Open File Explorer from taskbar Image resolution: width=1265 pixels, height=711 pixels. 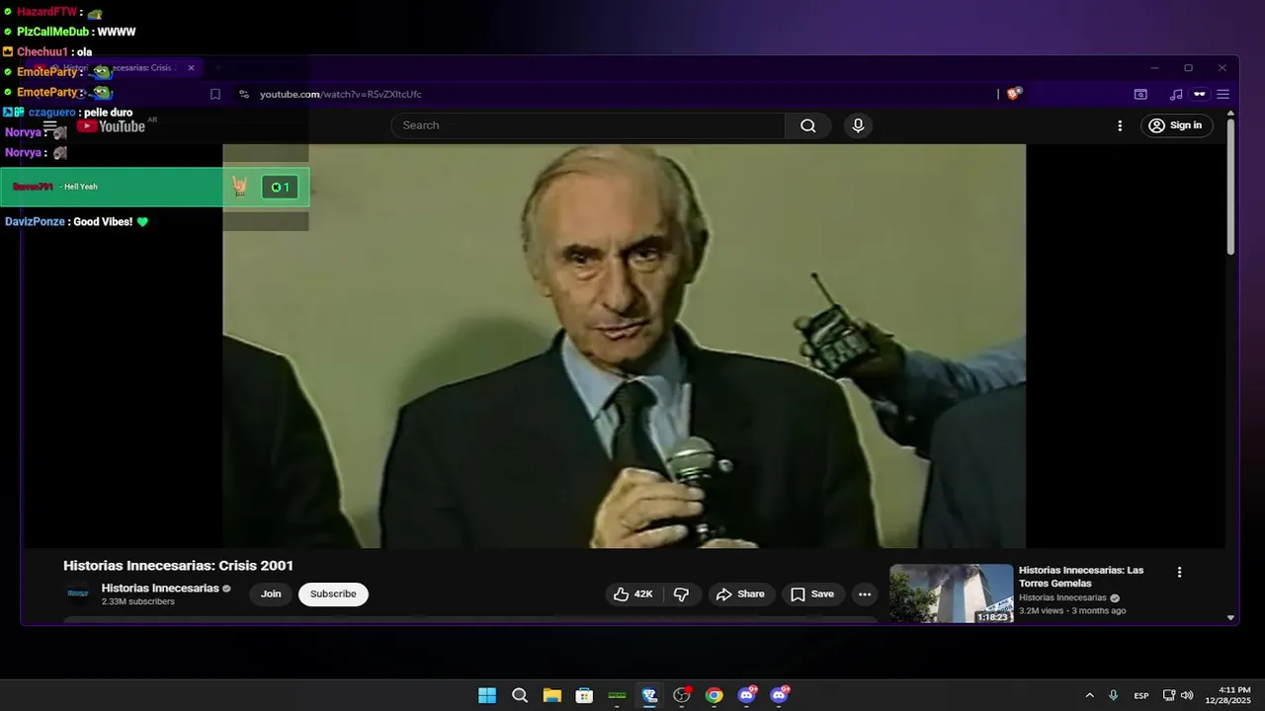tap(551, 695)
